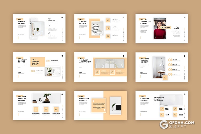Image resolution: width=201 pixels, height=134 pixels.
Task: Click the headphones icon on Company Achievement slide
Action: [x=112, y=72]
